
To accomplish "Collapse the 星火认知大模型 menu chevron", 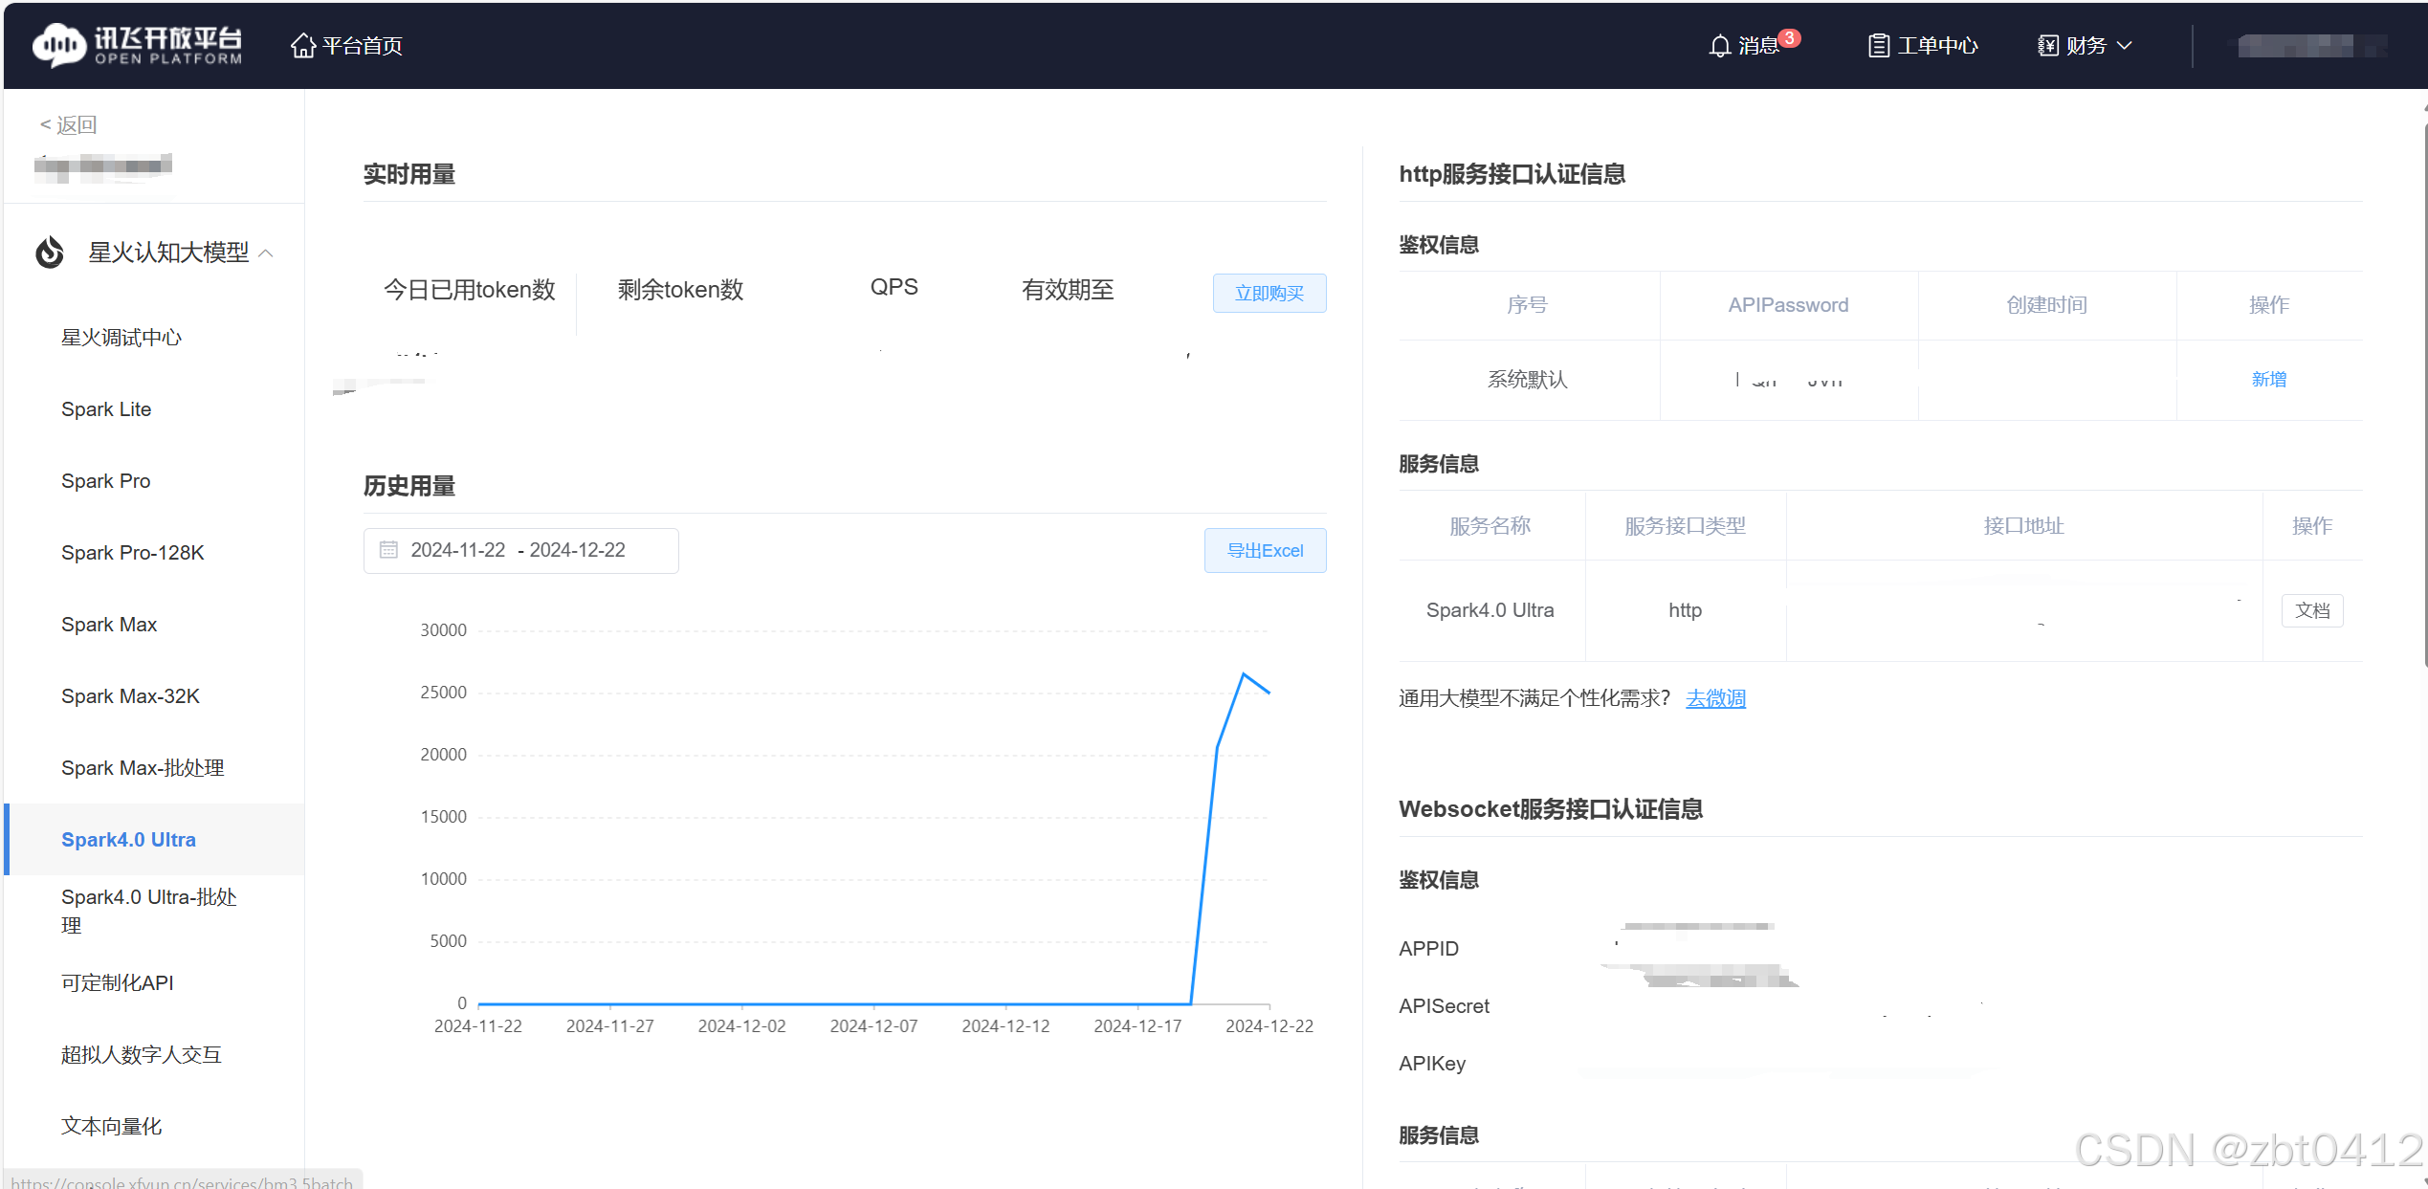I will coord(267,253).
